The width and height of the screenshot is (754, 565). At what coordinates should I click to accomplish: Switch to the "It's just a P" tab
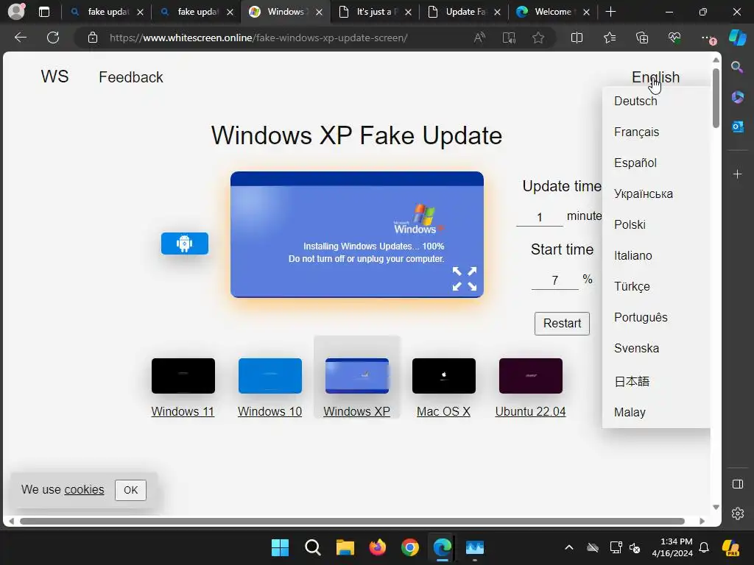pos(374,12)
